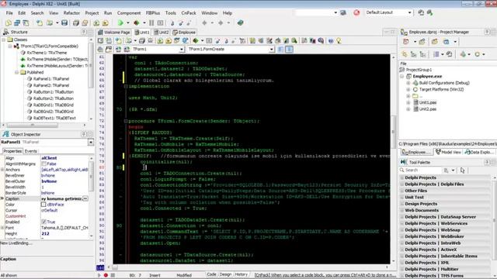Click the play triangle in the editor status bar

pos(99,275)
